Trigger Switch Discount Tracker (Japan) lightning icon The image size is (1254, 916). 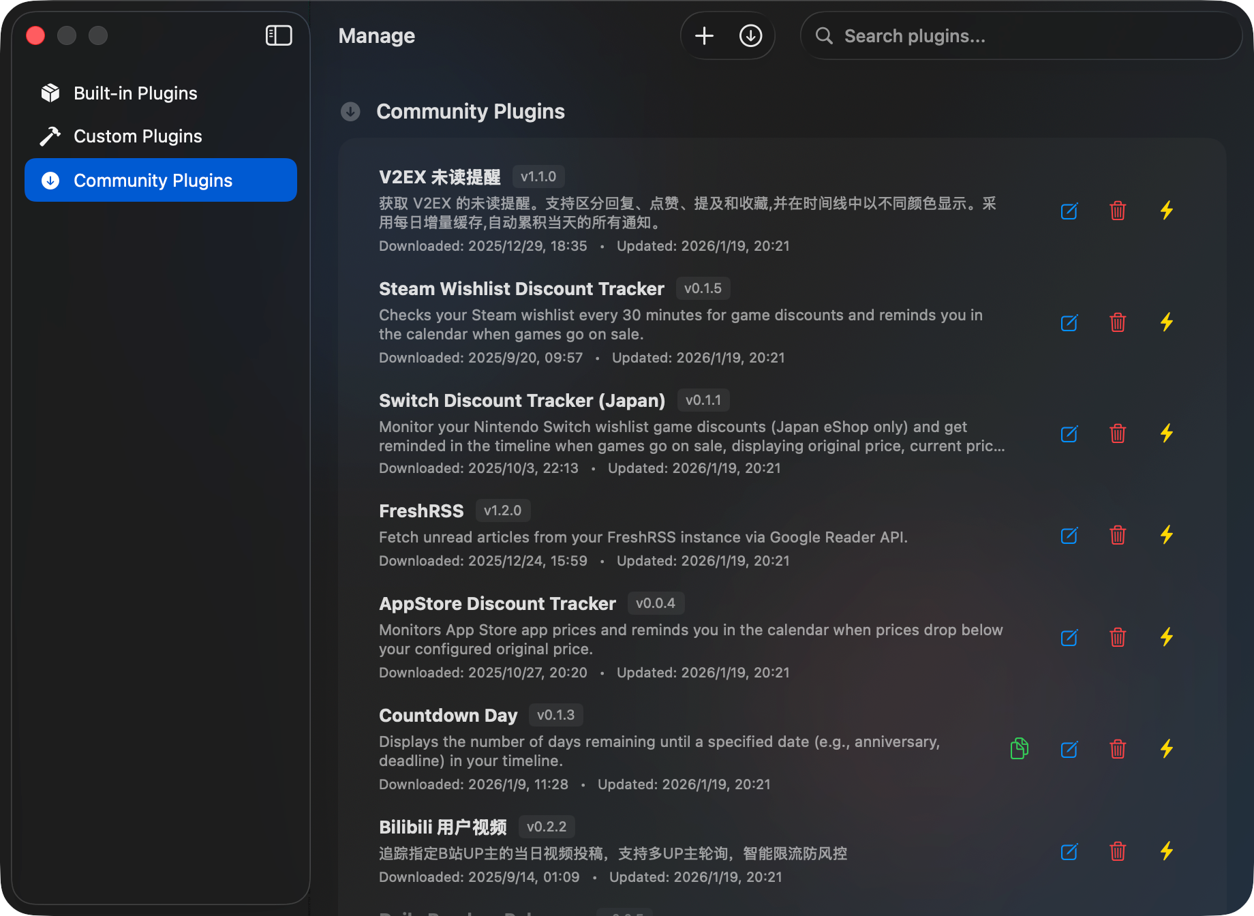[1167, 433]
